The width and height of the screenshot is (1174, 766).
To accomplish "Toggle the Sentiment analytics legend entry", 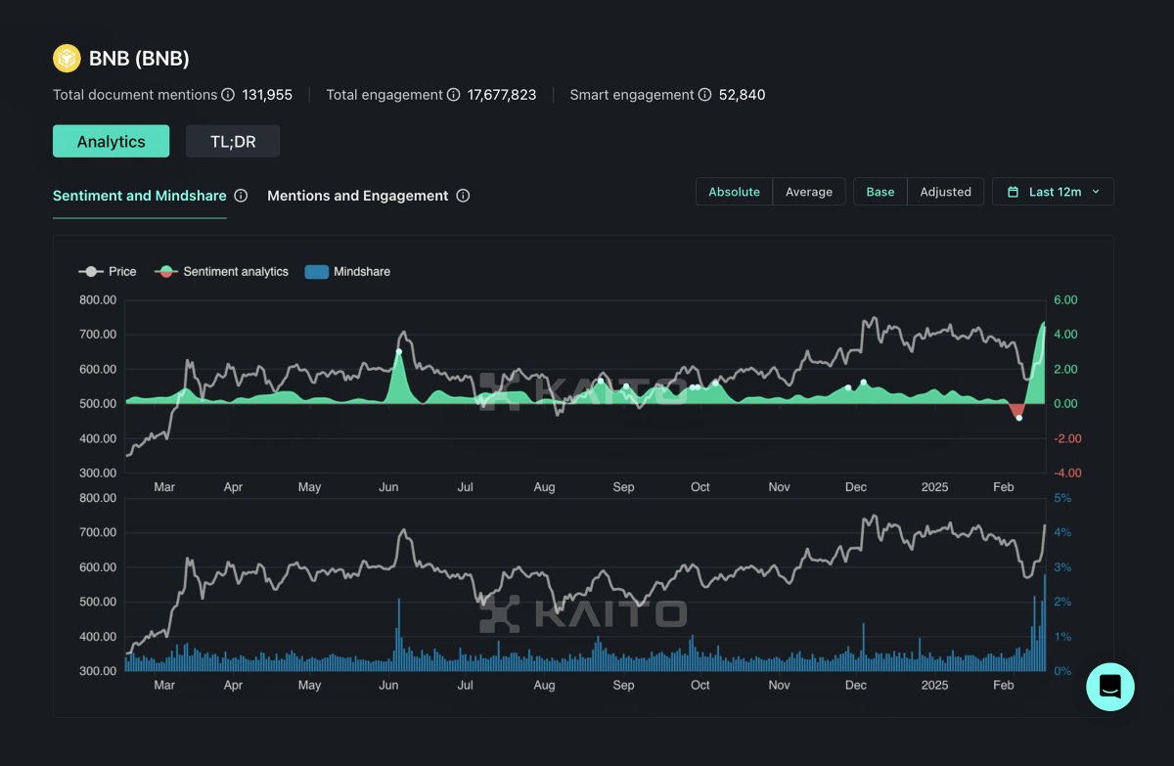I will (x=222, y=271).
